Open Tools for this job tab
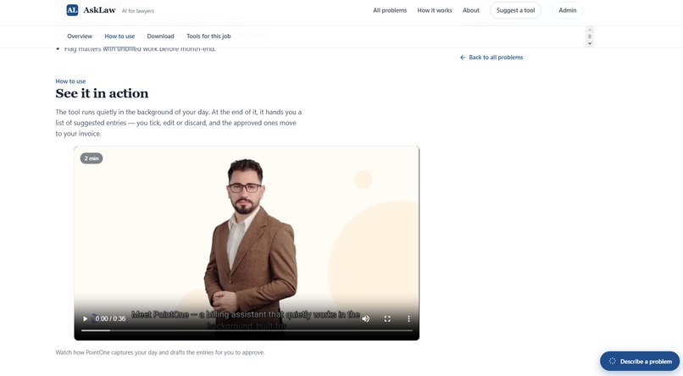Screen dimensions: 683x376 [x=208, y=36]
